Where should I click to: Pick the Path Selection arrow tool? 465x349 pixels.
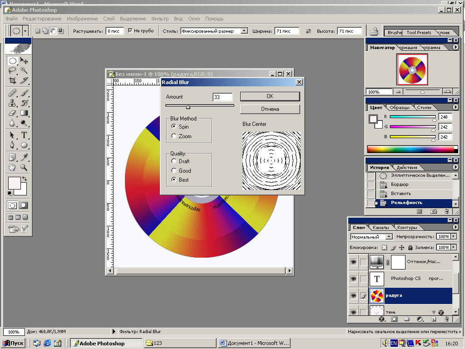click(x=12, y=135)
